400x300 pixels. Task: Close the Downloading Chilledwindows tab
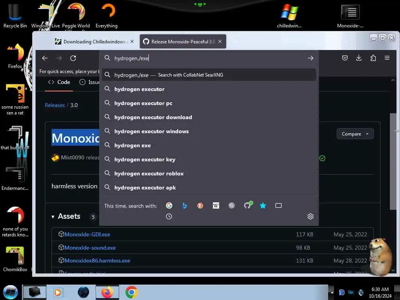click(132, 41)
